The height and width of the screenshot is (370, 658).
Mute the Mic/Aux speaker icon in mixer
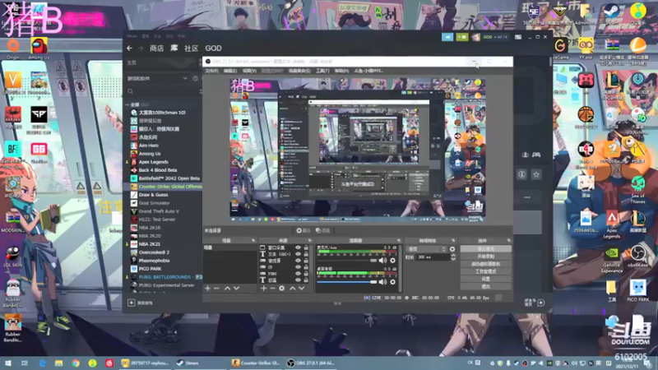point(382,261)
